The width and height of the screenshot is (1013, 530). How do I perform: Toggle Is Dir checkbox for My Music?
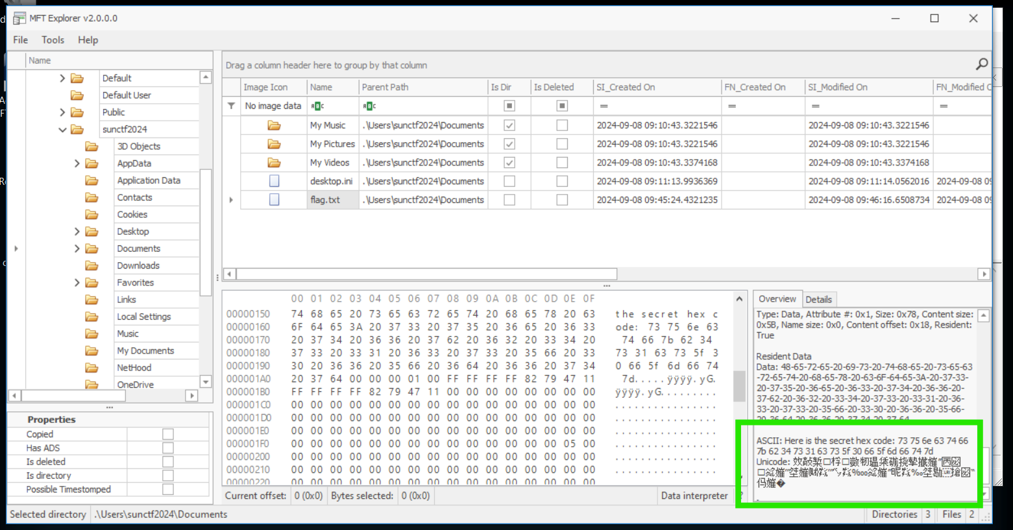click(x=509, y=125)
